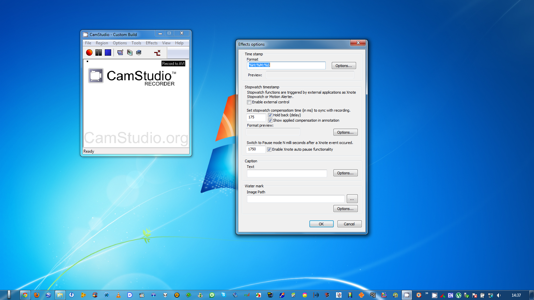Toggle Show applied compensation in annotation
The image size is (534, 300).
pyautogui.click(x=270, y=121)
